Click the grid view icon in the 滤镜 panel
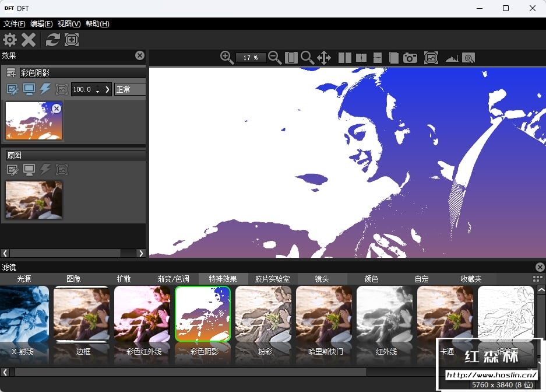Viewport: 546px width, 392px height. pos(538,279)
